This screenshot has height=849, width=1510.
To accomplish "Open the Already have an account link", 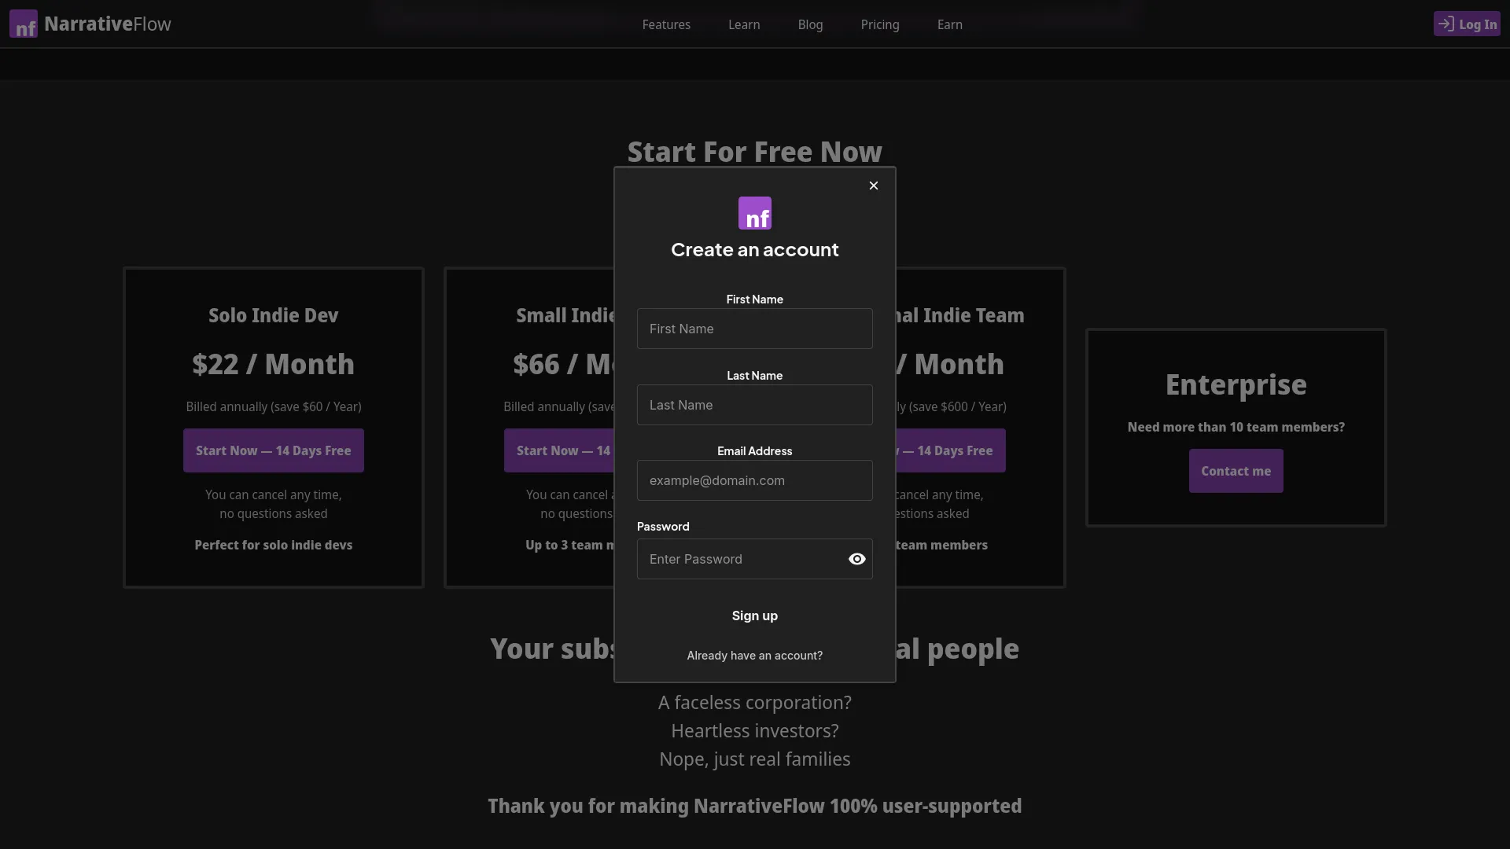I will click(754, 656).
